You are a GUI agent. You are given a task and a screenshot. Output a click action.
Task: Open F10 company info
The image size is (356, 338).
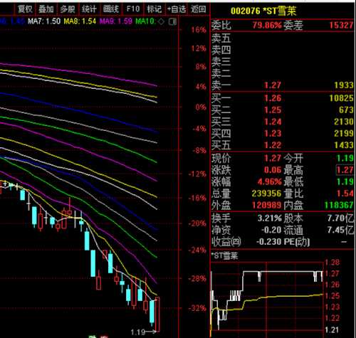[133, 9]
